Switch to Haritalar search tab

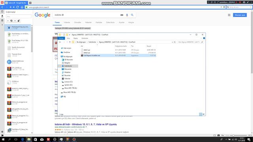[x=99, y=22]
